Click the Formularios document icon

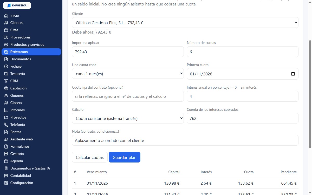(6, 147)
